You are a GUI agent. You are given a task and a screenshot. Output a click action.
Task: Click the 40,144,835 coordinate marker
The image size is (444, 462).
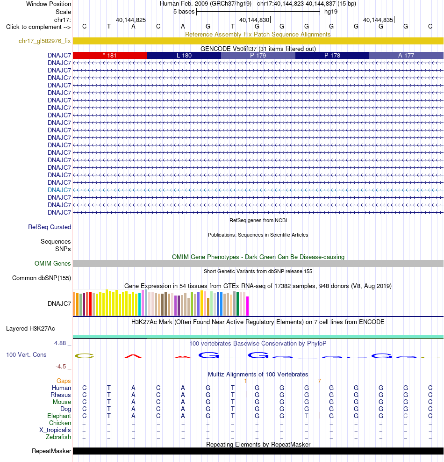[378, 20]
